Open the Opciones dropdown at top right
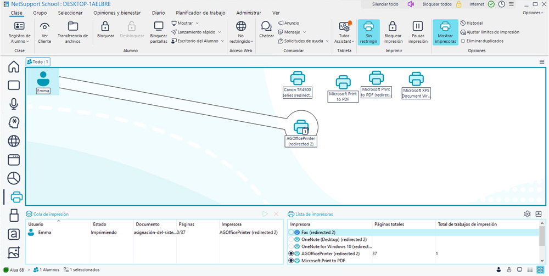Screen dimensions: 549x276 coord(533,13)
